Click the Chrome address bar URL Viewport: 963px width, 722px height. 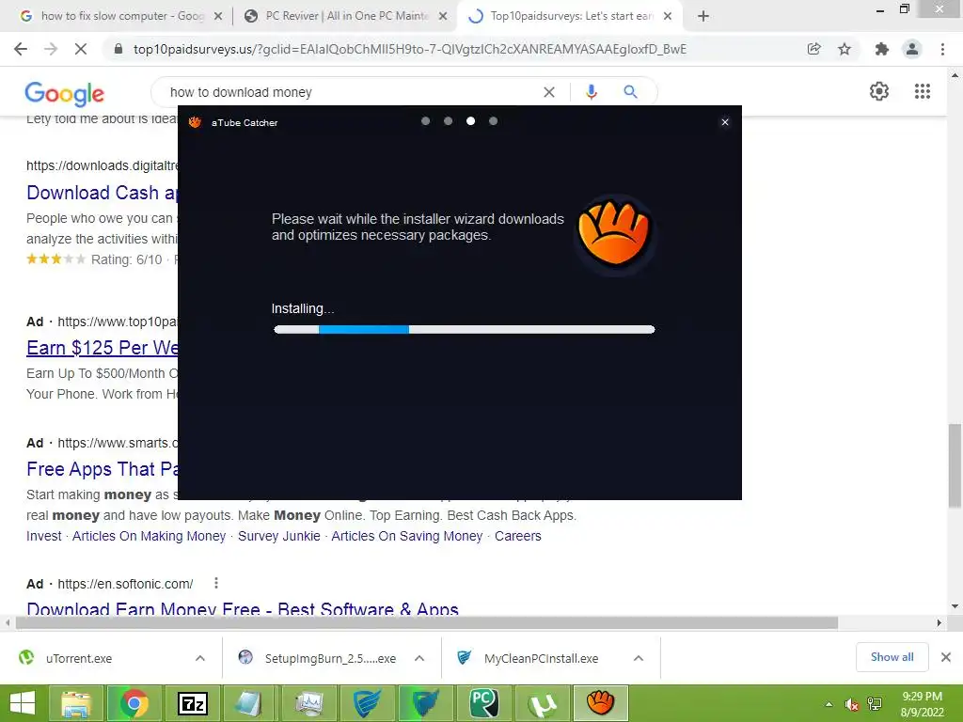pyautogui.click(x=410, y=49)
